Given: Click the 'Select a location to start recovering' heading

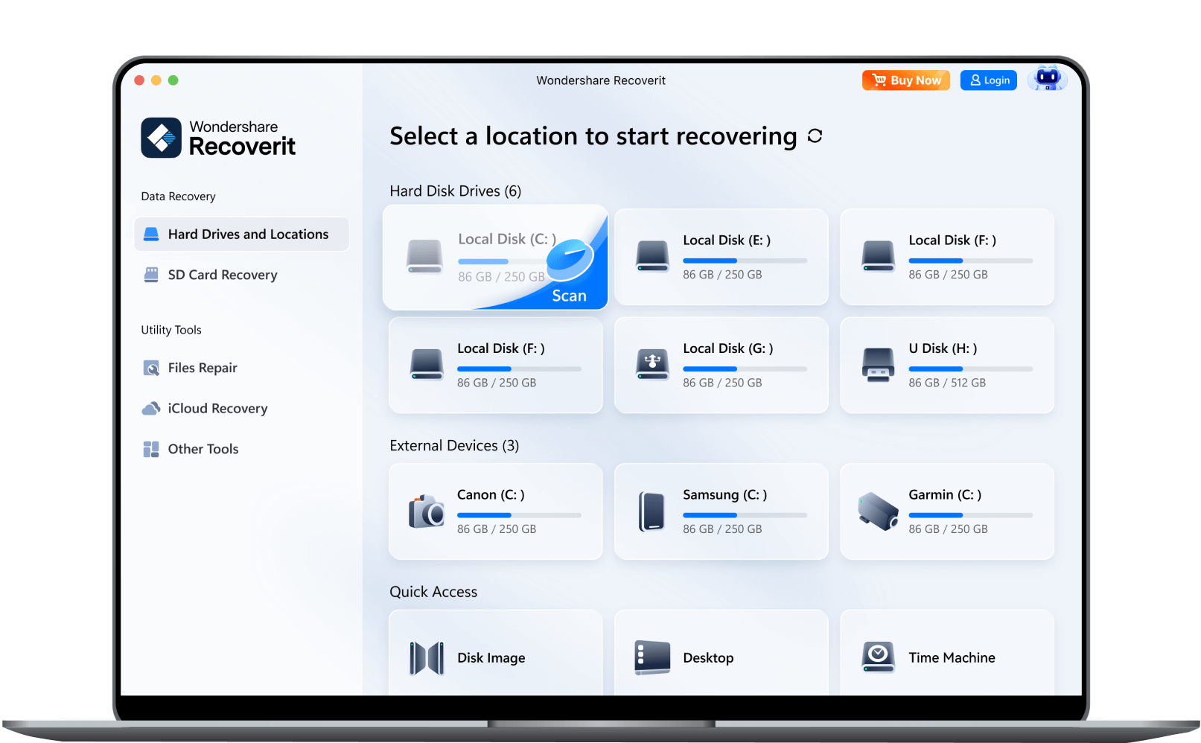Looking at the screenshot, I should [593, 136].
